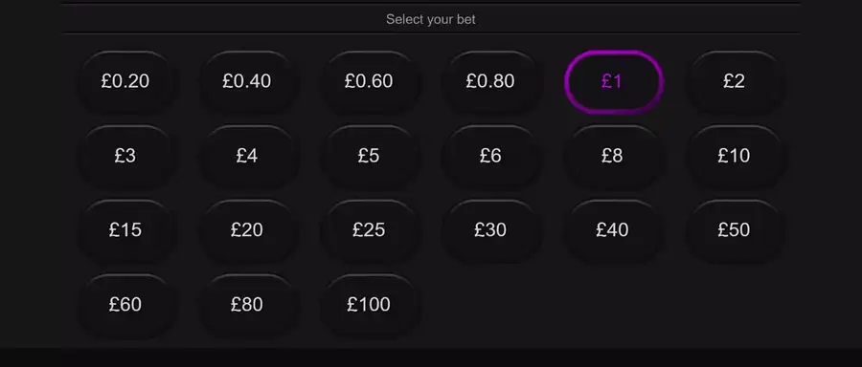This screenshot has height=367, width=862.
Task: Choose the £25 bet option
Action: [x=369, y=230]
